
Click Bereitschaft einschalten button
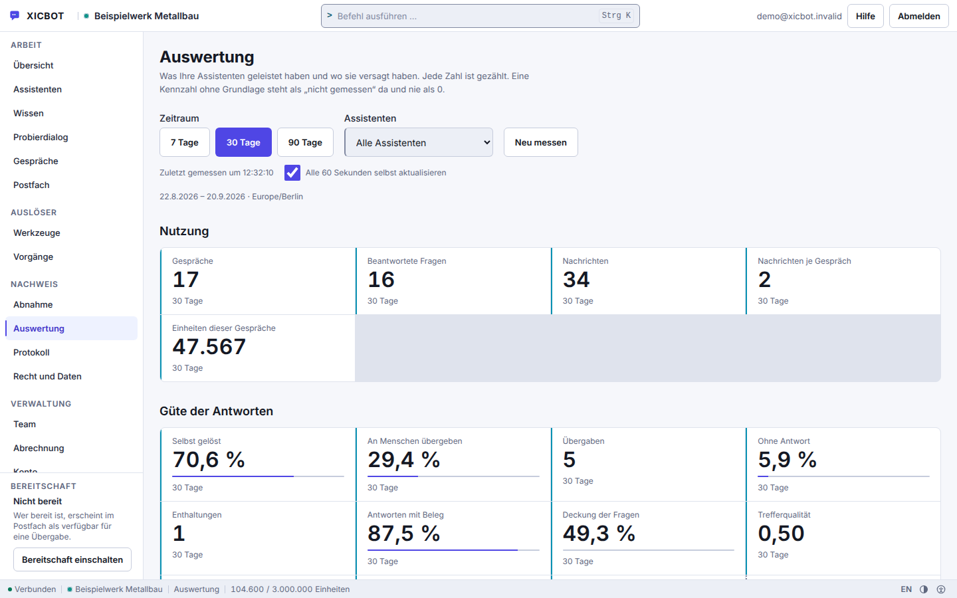pyautogui.click(x=72, y=559)
